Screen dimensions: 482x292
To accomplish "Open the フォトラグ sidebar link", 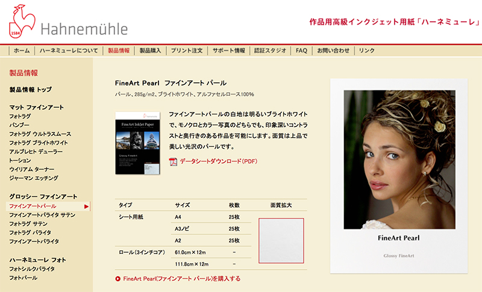I will pos(20,116).
